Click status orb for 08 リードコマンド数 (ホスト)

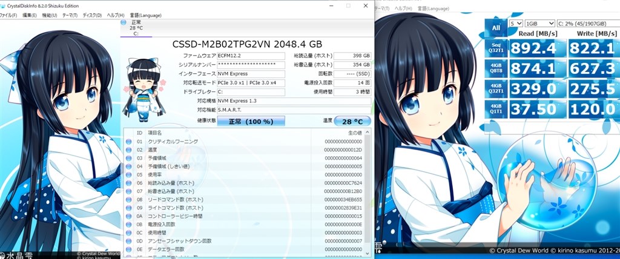(128, 200)
